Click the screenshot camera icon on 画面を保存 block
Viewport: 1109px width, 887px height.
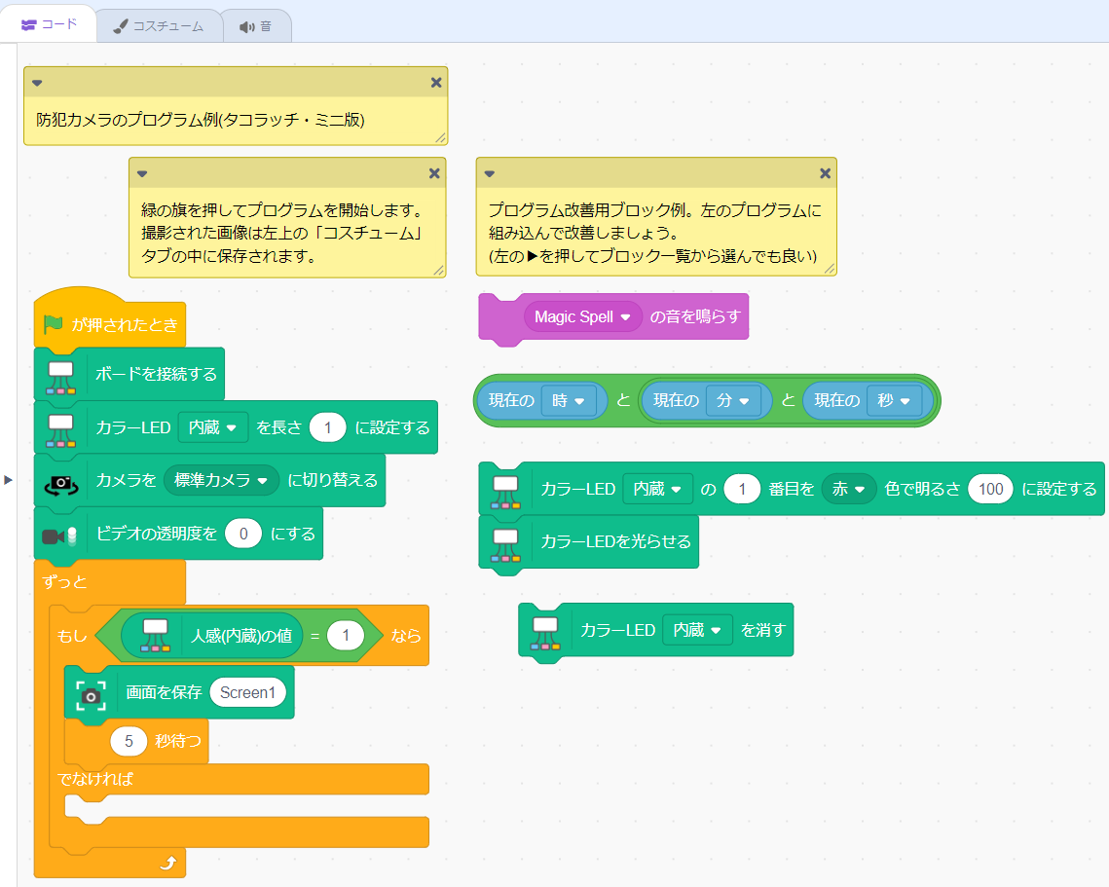[x=91, y=693]
